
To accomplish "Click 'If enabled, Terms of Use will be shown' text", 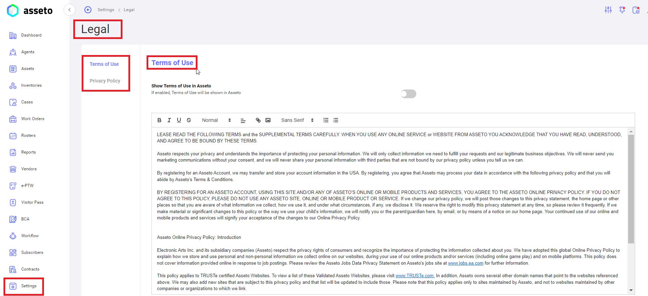I will tap(196, 93).
